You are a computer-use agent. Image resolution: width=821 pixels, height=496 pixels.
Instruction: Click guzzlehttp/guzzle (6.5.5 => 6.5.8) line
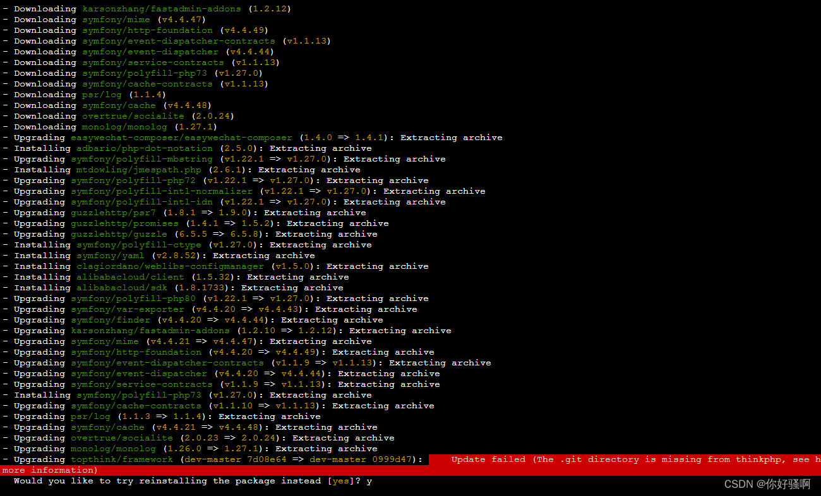pyautogui.click(x=190, y=234)
